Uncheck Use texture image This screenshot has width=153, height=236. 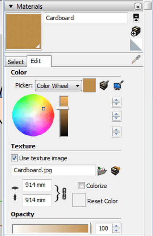[14, 158]
